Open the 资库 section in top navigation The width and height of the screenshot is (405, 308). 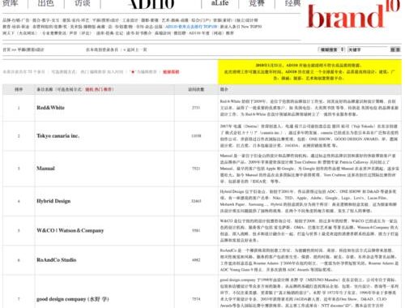[x=10, y=2]
